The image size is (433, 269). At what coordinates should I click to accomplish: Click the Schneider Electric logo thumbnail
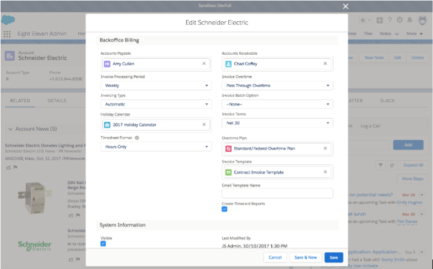click(x=35, y=246)
